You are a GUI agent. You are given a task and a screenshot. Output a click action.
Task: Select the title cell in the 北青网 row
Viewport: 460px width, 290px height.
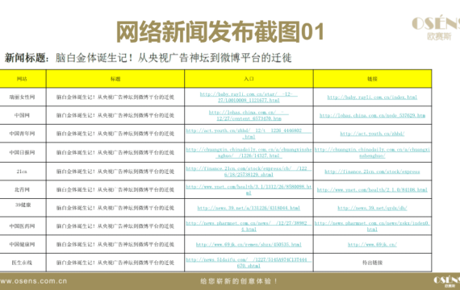click(x=115, y=189)
